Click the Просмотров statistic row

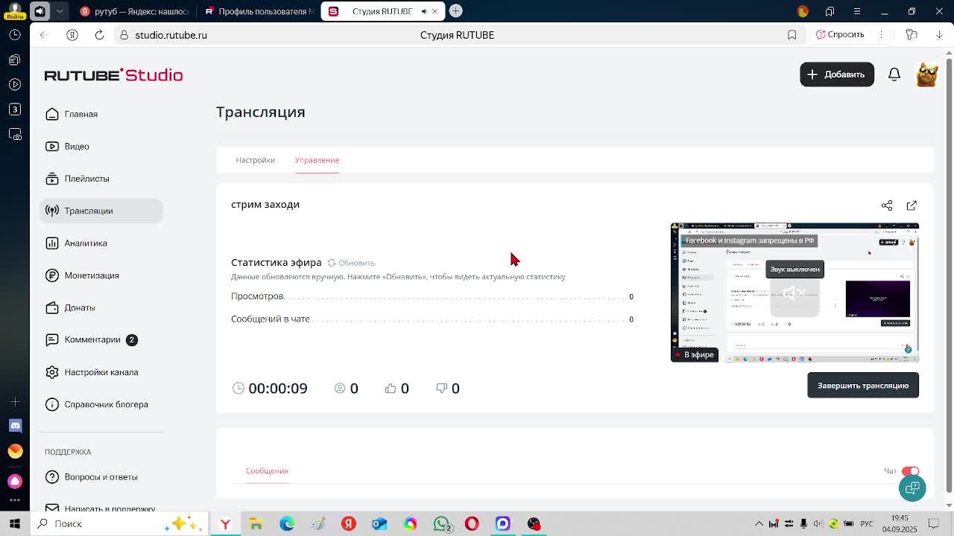(x=432, y=296)
